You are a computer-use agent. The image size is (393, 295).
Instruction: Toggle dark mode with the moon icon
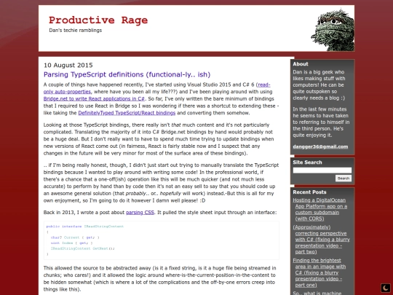click(386, 288)
